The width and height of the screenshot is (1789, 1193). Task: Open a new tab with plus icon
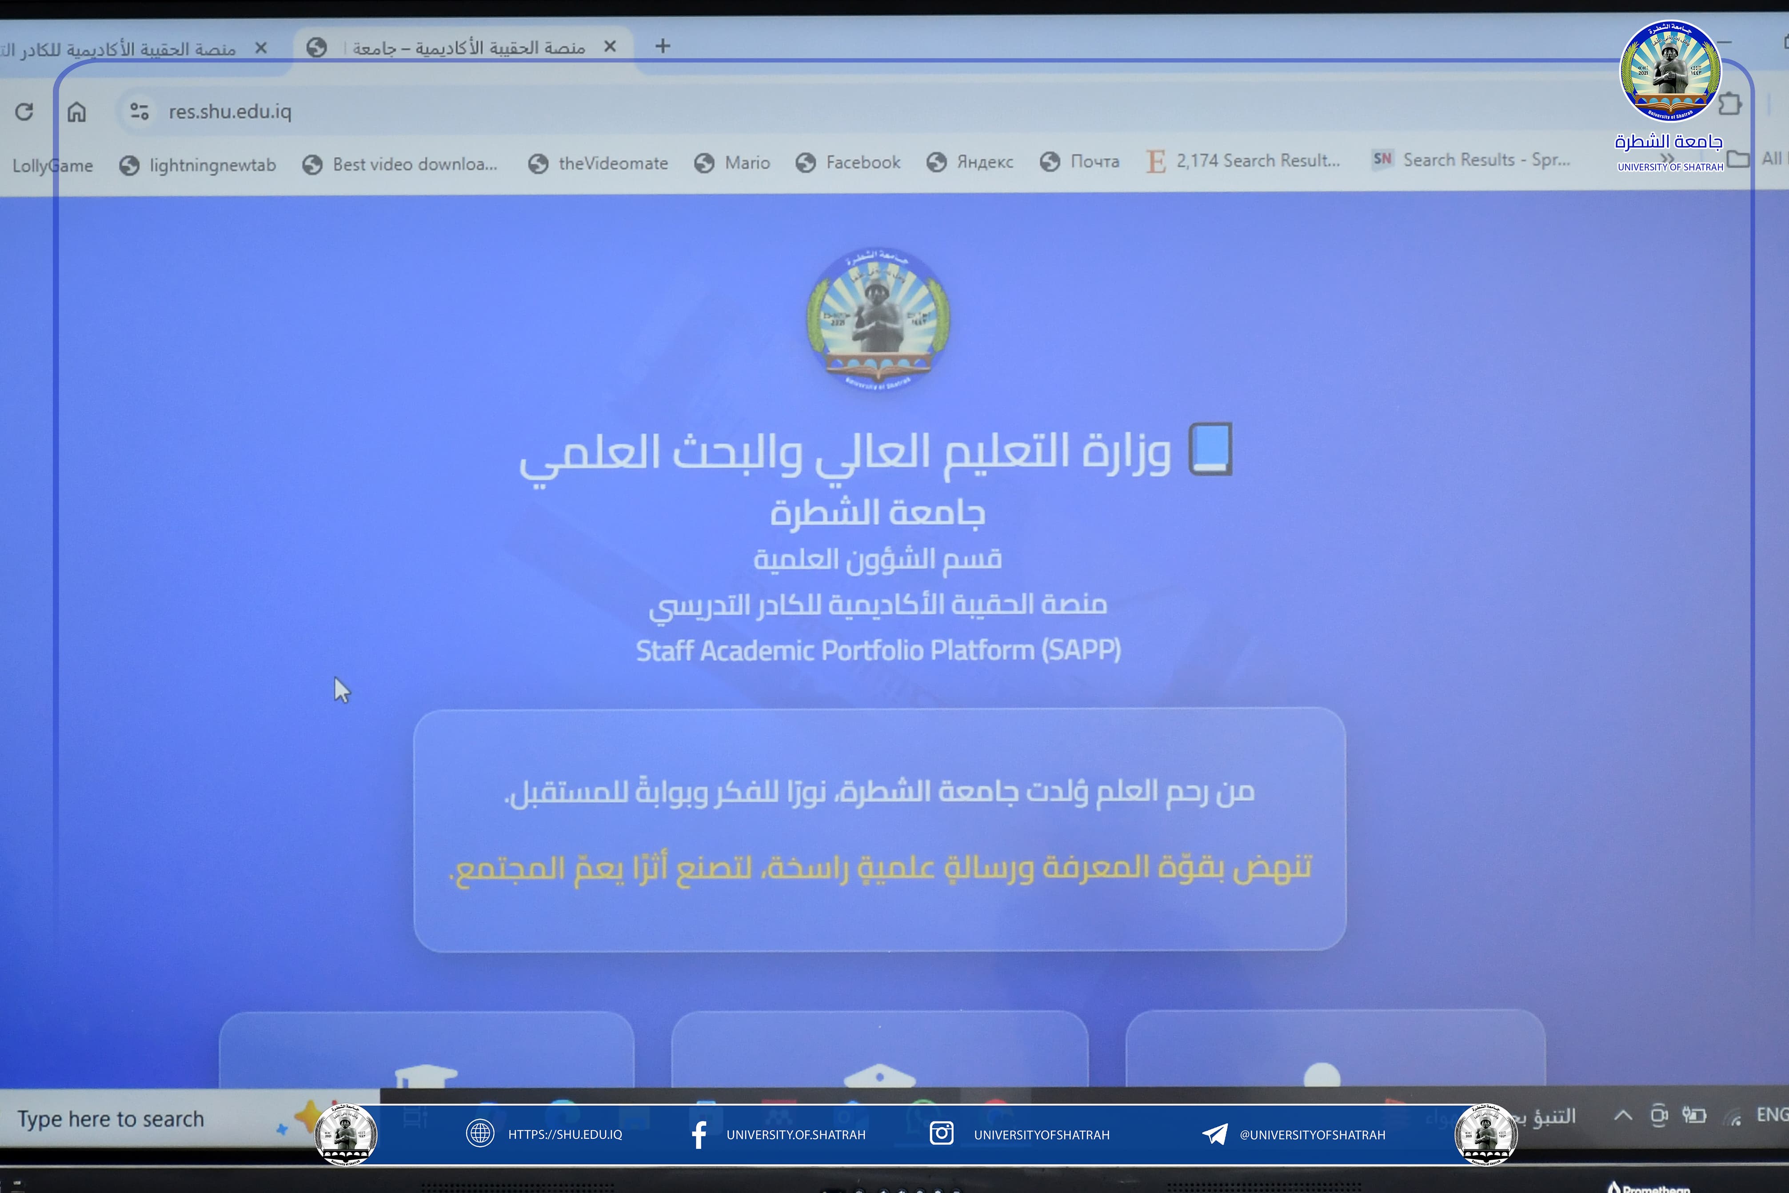[x=663, y=46]
